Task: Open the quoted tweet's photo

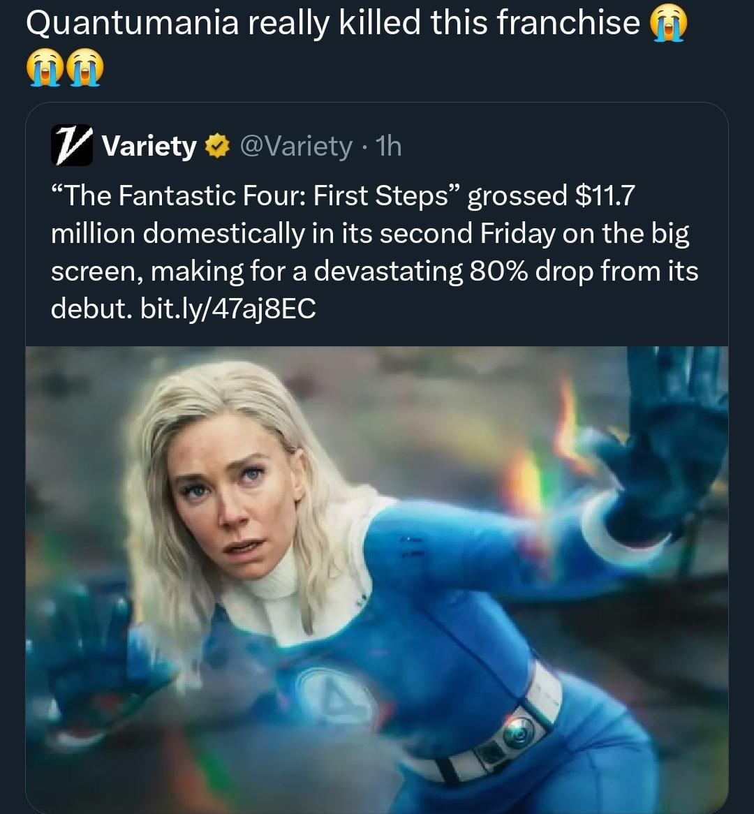Action: coord(377,580)
